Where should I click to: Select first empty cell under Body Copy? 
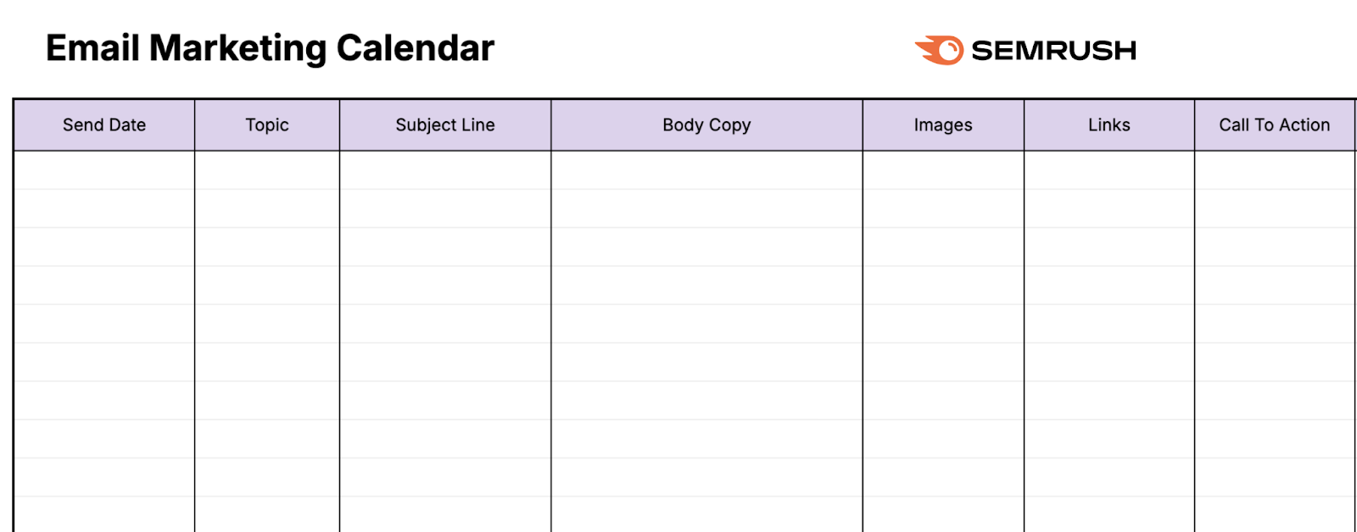[x=706, y=170]
